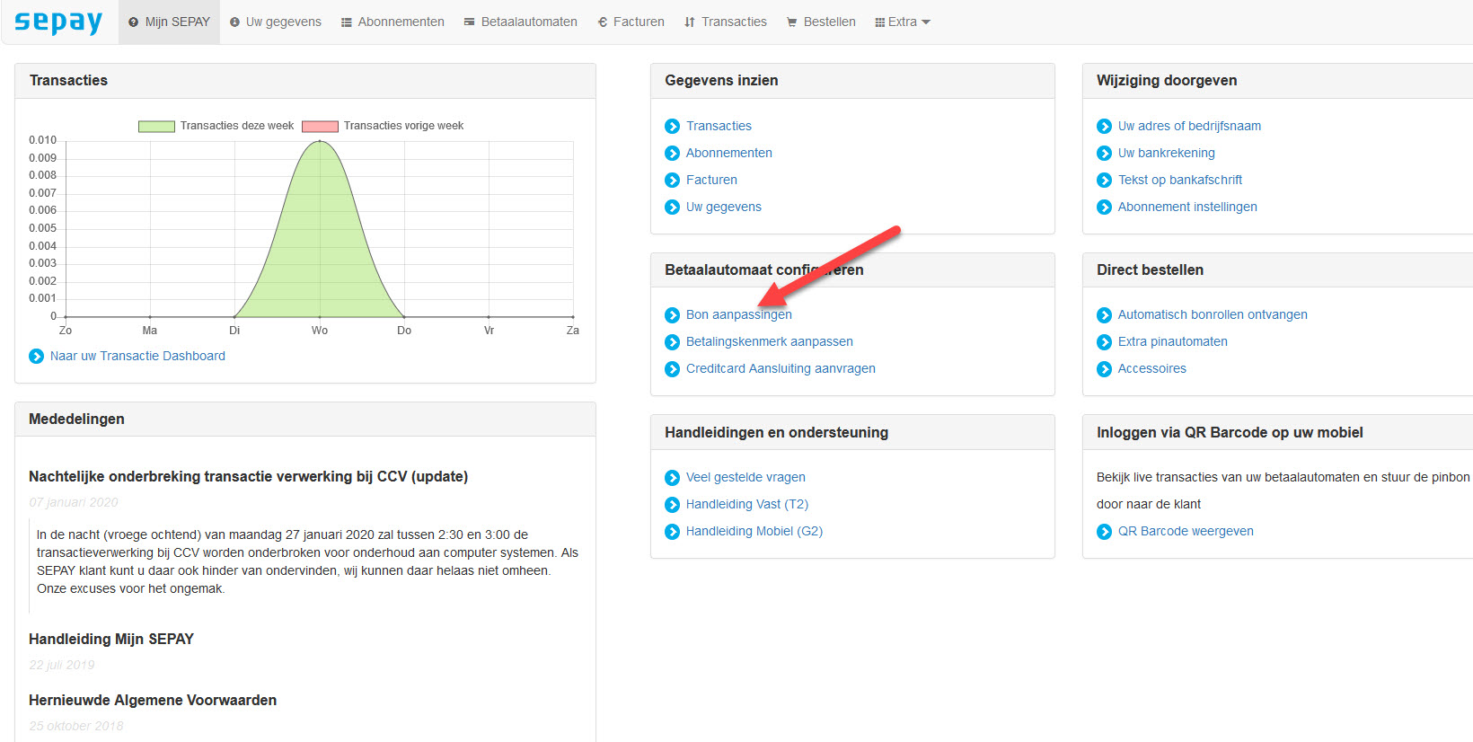Click the arrow icon next to Abonnement instellingen
The width and height of the screenshot is (1473, 742).
pyautogui.click(x=1104, y=208)
